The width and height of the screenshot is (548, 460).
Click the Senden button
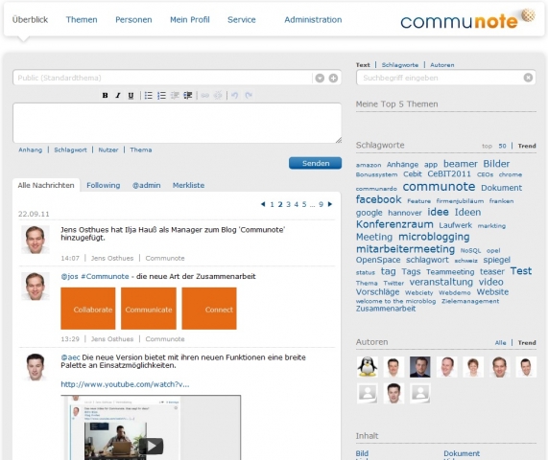click(x=315, y=163)
